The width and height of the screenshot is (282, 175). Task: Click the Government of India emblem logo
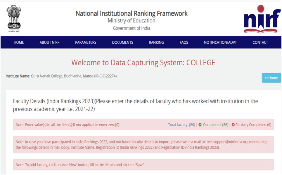click(14, 18)
